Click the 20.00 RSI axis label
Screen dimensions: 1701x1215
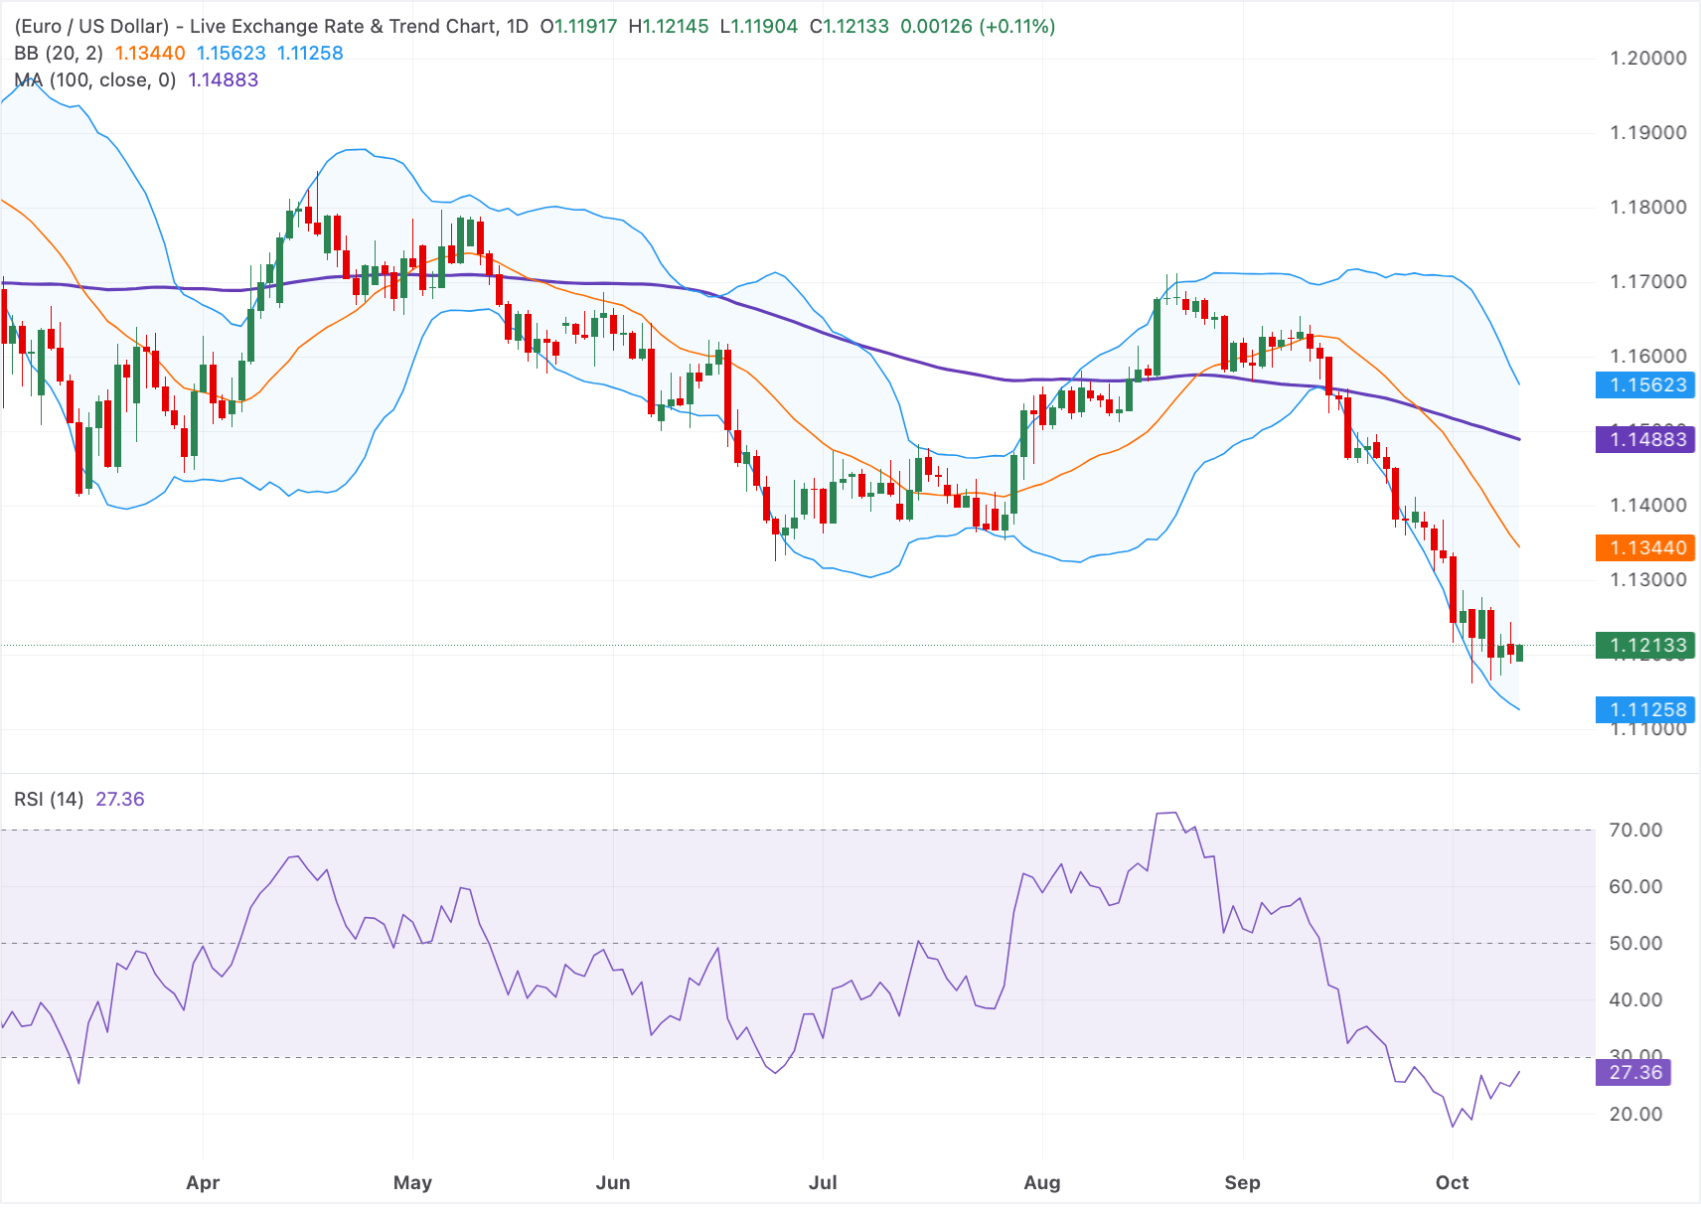[1635, 1114]
